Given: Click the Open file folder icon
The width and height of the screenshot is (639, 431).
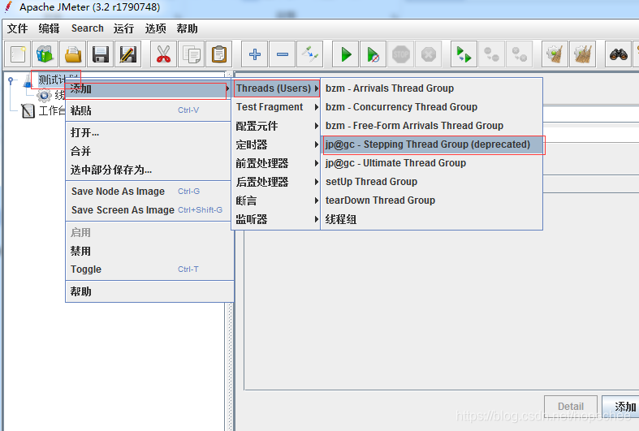Looking at the screenshot, I should [73, 54].
